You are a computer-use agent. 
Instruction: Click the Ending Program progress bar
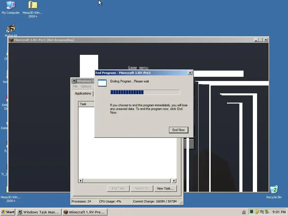click(145, 92)
